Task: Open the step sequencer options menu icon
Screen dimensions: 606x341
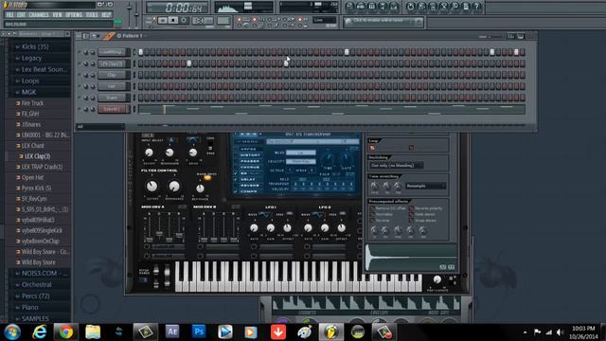Action: point(79,36)
